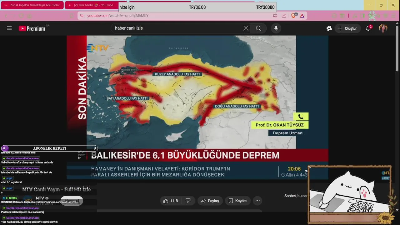Click the 'NTV Canlı Yayın - Full HD İzle' title
Viewport: 400px width, 225px height.
tap(57, 190)
